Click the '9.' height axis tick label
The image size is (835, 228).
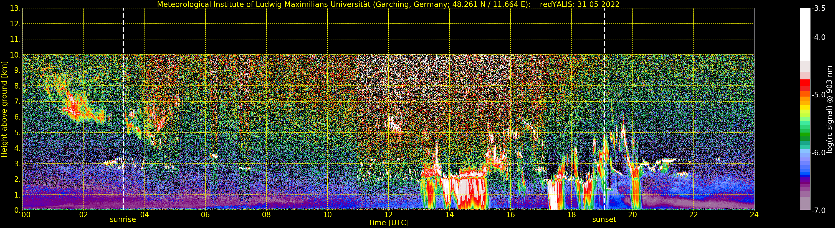[17, 71]
